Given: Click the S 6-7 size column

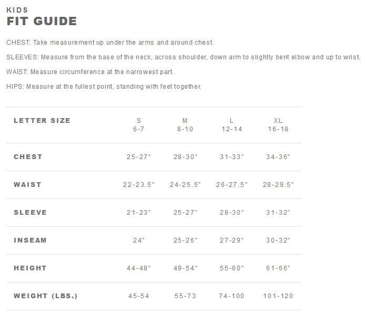Looking at the screenshot, I should pyautogui.click(x=139, y=125).
